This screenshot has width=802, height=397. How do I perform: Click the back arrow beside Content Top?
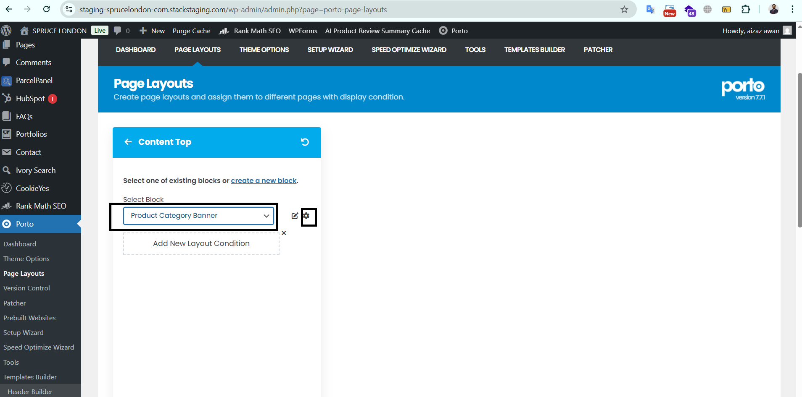[128, 142]
